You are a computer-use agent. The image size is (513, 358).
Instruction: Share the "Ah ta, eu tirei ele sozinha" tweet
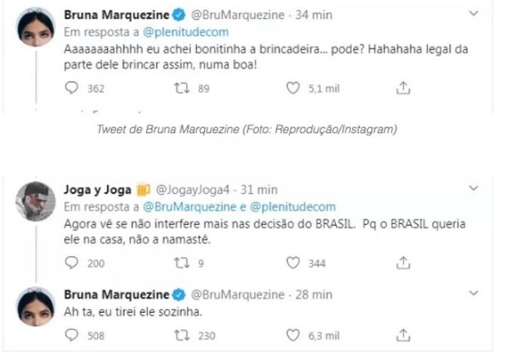(x=403, y=335)
